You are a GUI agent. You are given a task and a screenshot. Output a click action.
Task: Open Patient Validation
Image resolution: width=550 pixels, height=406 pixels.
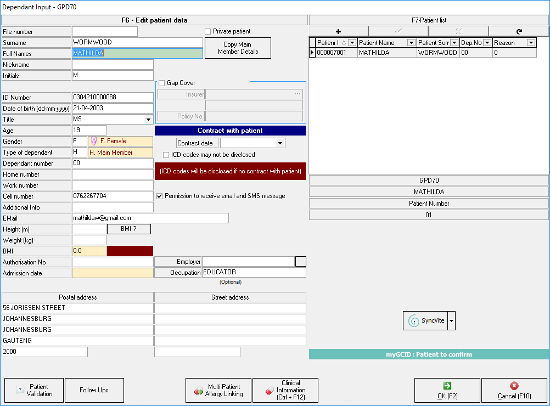pyautogui.click(x=33, y=390)
